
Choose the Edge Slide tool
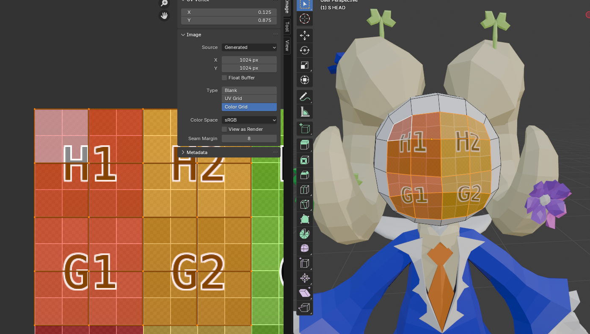(x=305, y=263)
